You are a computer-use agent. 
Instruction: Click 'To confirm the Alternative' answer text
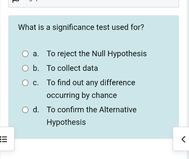92,109
